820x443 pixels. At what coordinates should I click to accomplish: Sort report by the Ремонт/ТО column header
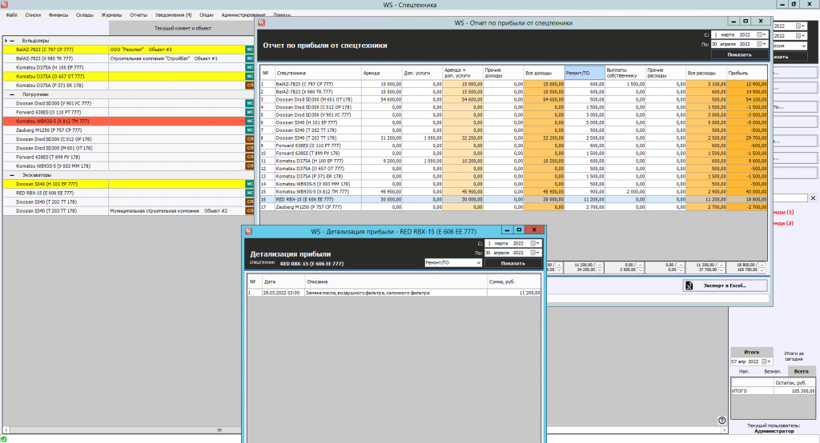tap(585, 73)
